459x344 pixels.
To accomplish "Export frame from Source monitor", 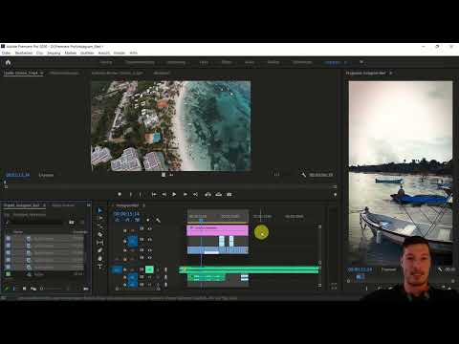I will 229,194.
